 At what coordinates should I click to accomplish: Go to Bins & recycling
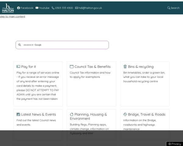coord(141,67)
